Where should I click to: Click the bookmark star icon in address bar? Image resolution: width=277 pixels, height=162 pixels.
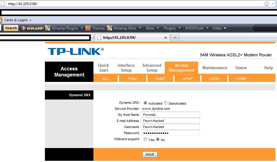click(267, 4)
